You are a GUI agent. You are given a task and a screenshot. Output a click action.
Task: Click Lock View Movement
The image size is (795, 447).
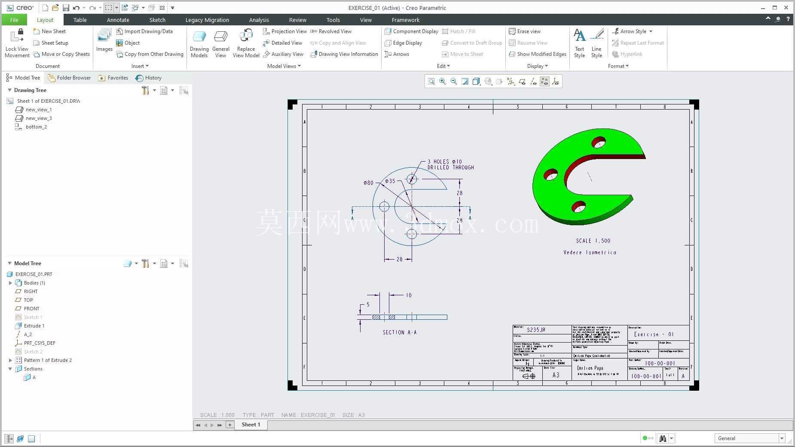point(17,43)
